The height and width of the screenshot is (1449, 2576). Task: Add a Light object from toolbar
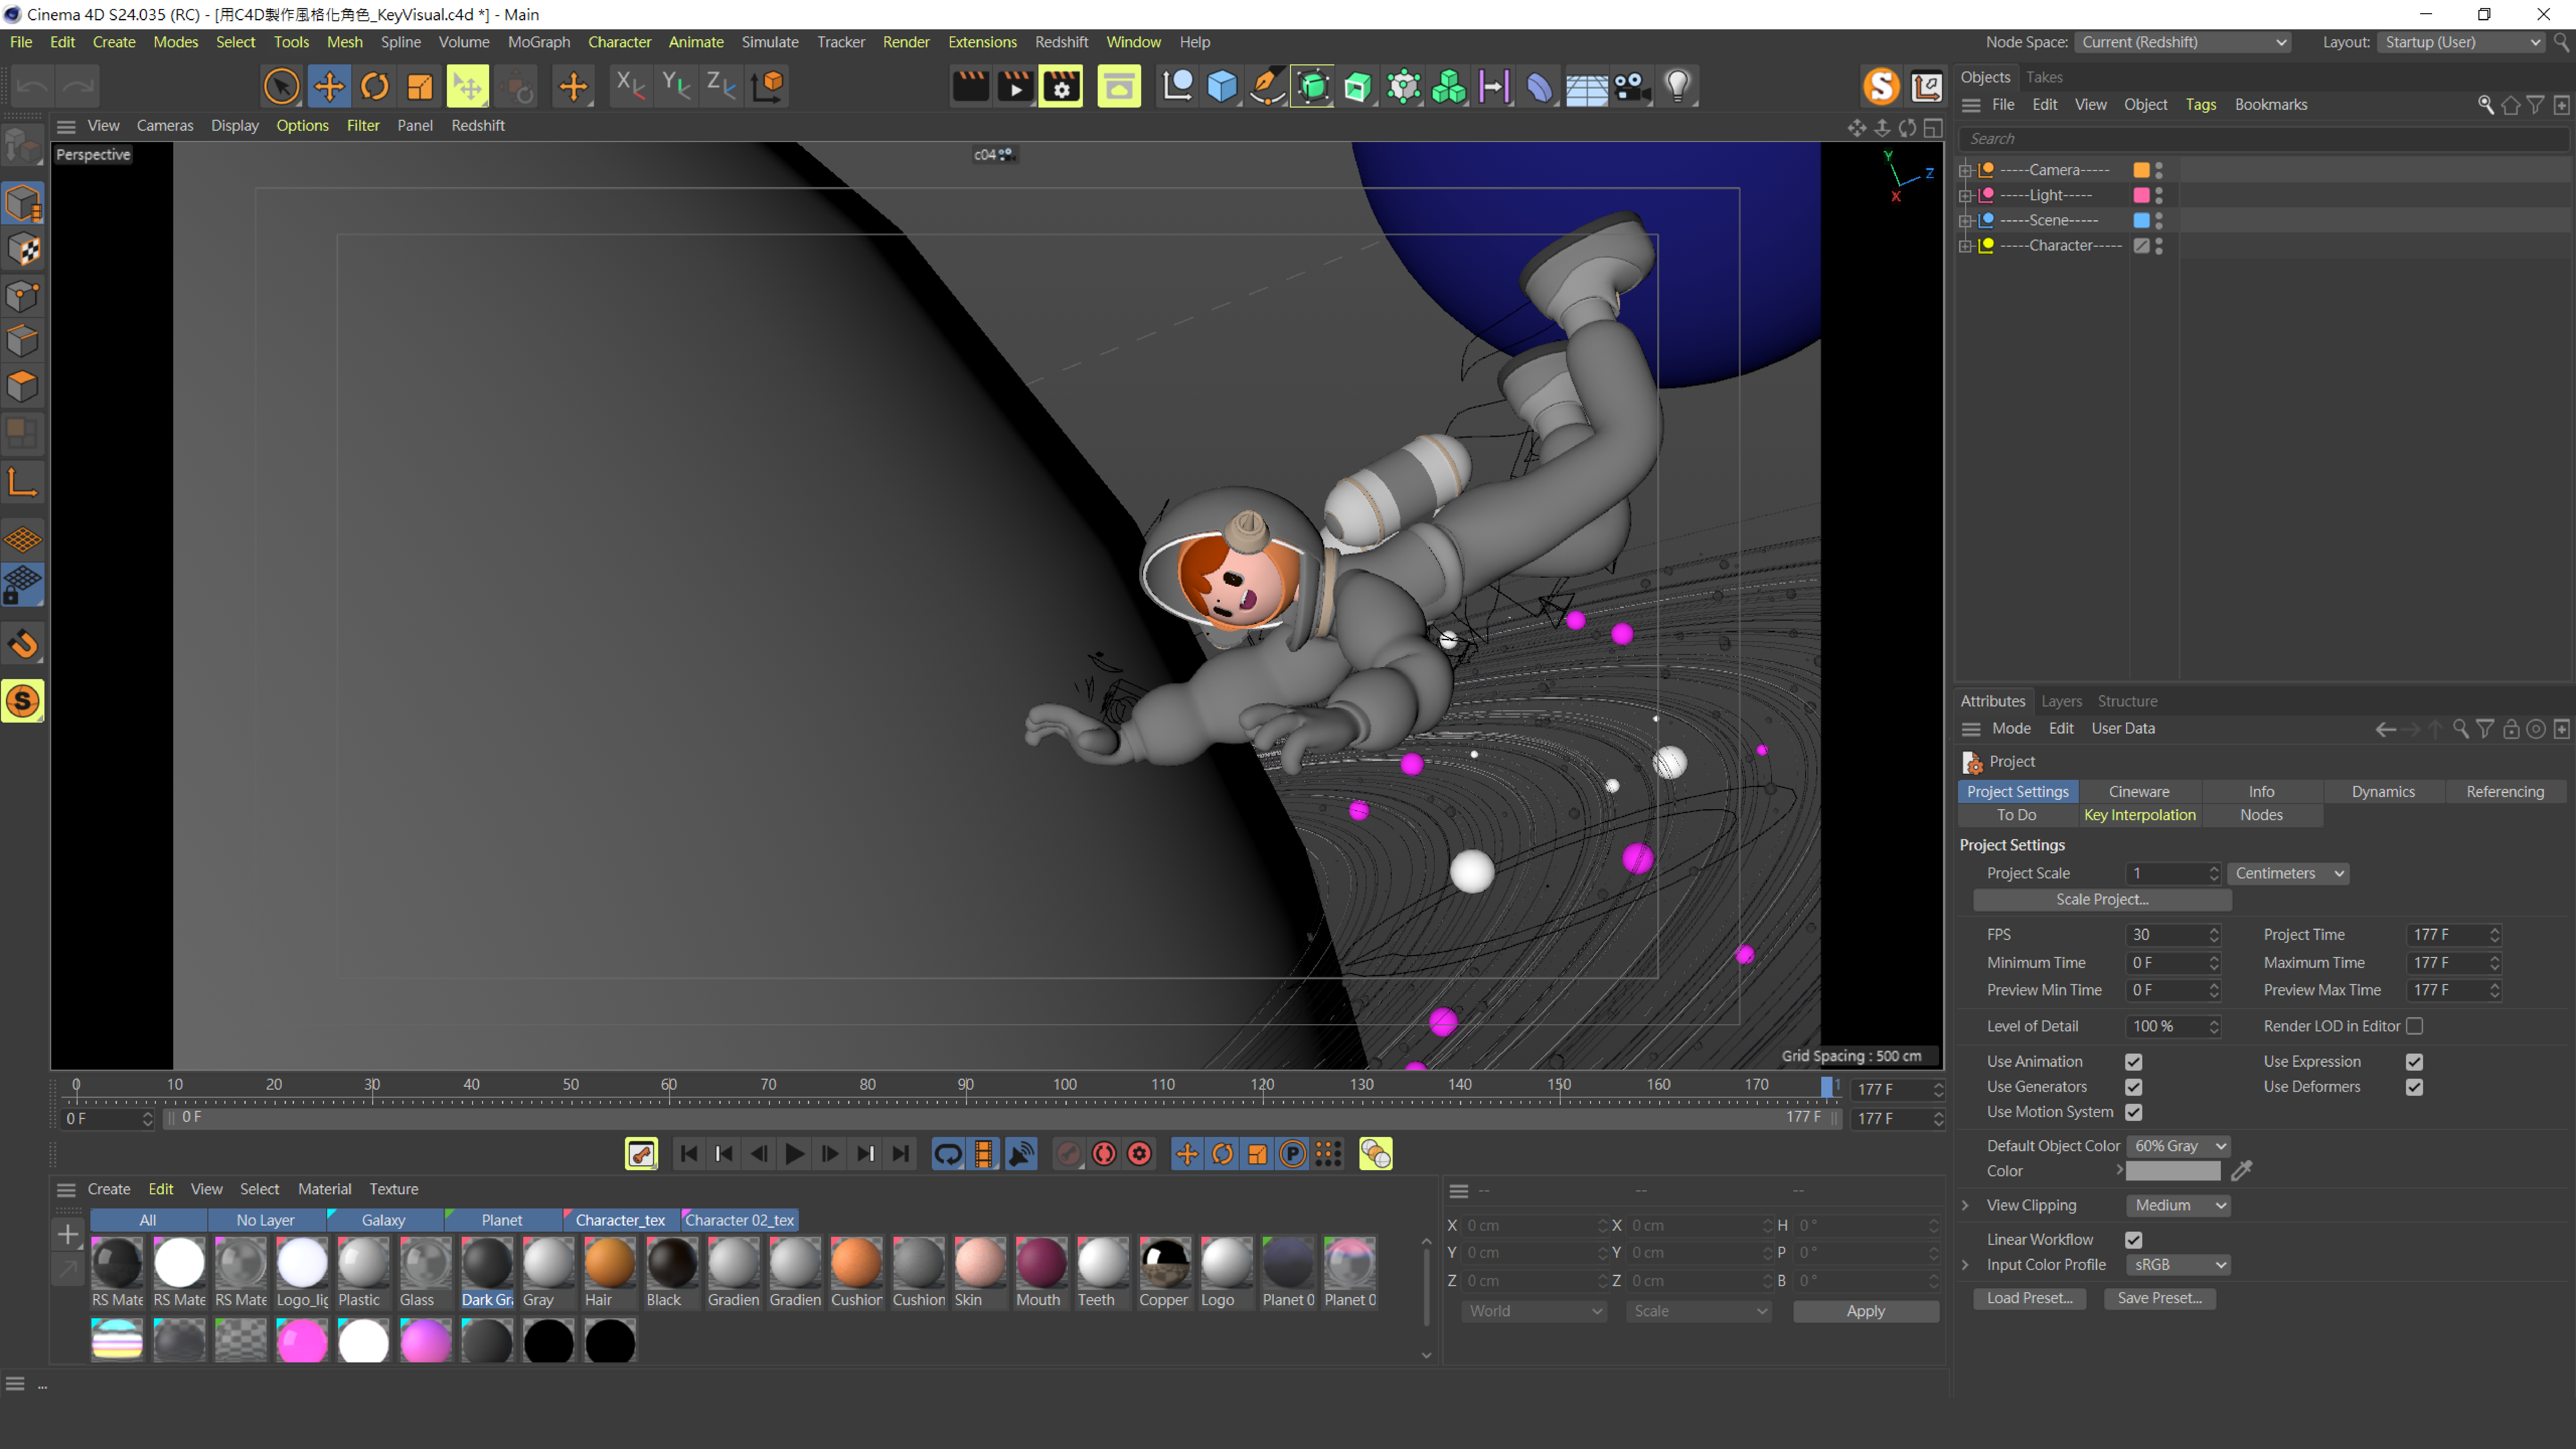(x=1678, y=87)
